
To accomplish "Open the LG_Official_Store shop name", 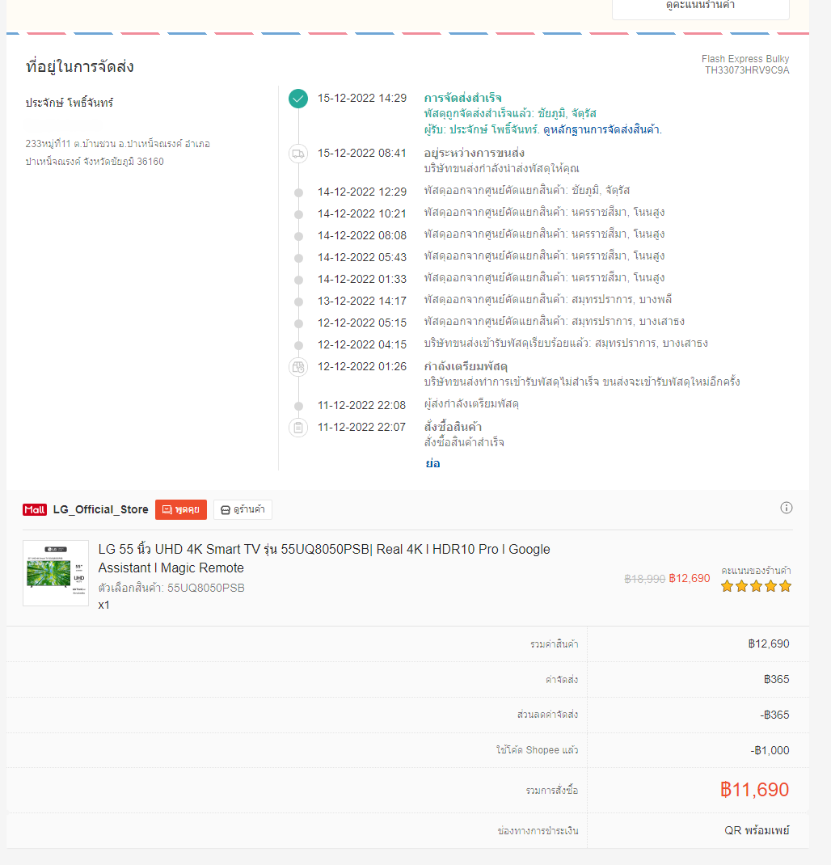I will 100,510.
